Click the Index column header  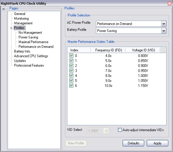[79, 50]
